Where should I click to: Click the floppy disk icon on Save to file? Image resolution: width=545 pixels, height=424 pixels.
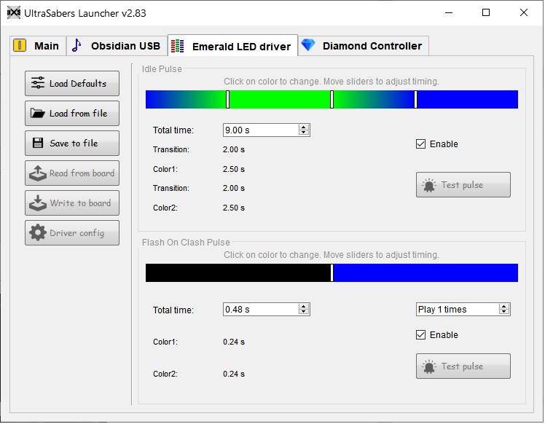tap(38, 144)
